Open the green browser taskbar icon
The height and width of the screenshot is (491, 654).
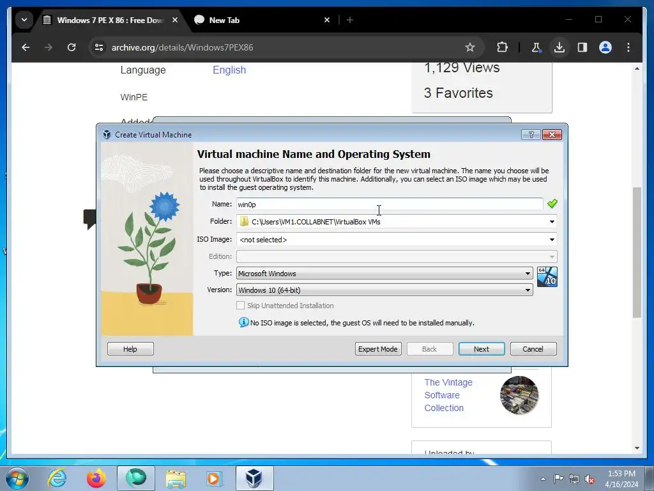[136, 478]
